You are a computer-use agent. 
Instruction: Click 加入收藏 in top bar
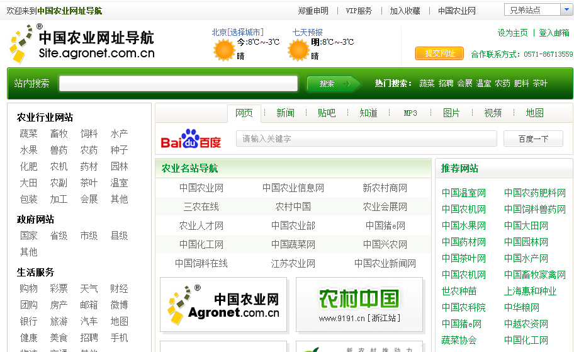point(405,11)
